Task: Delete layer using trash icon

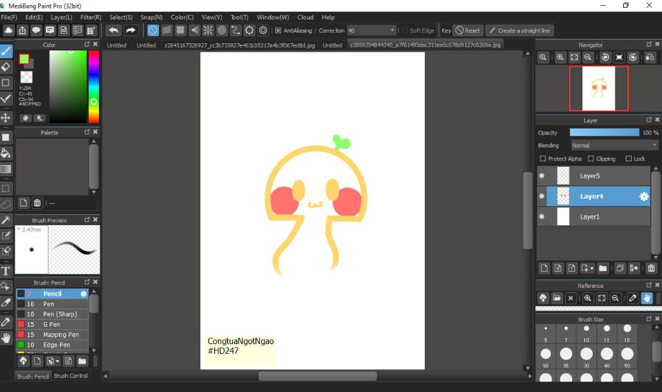Action: click(651, 268)
